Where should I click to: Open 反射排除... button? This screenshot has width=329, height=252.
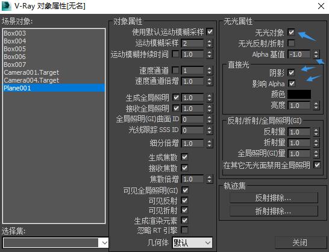point(274,198)
